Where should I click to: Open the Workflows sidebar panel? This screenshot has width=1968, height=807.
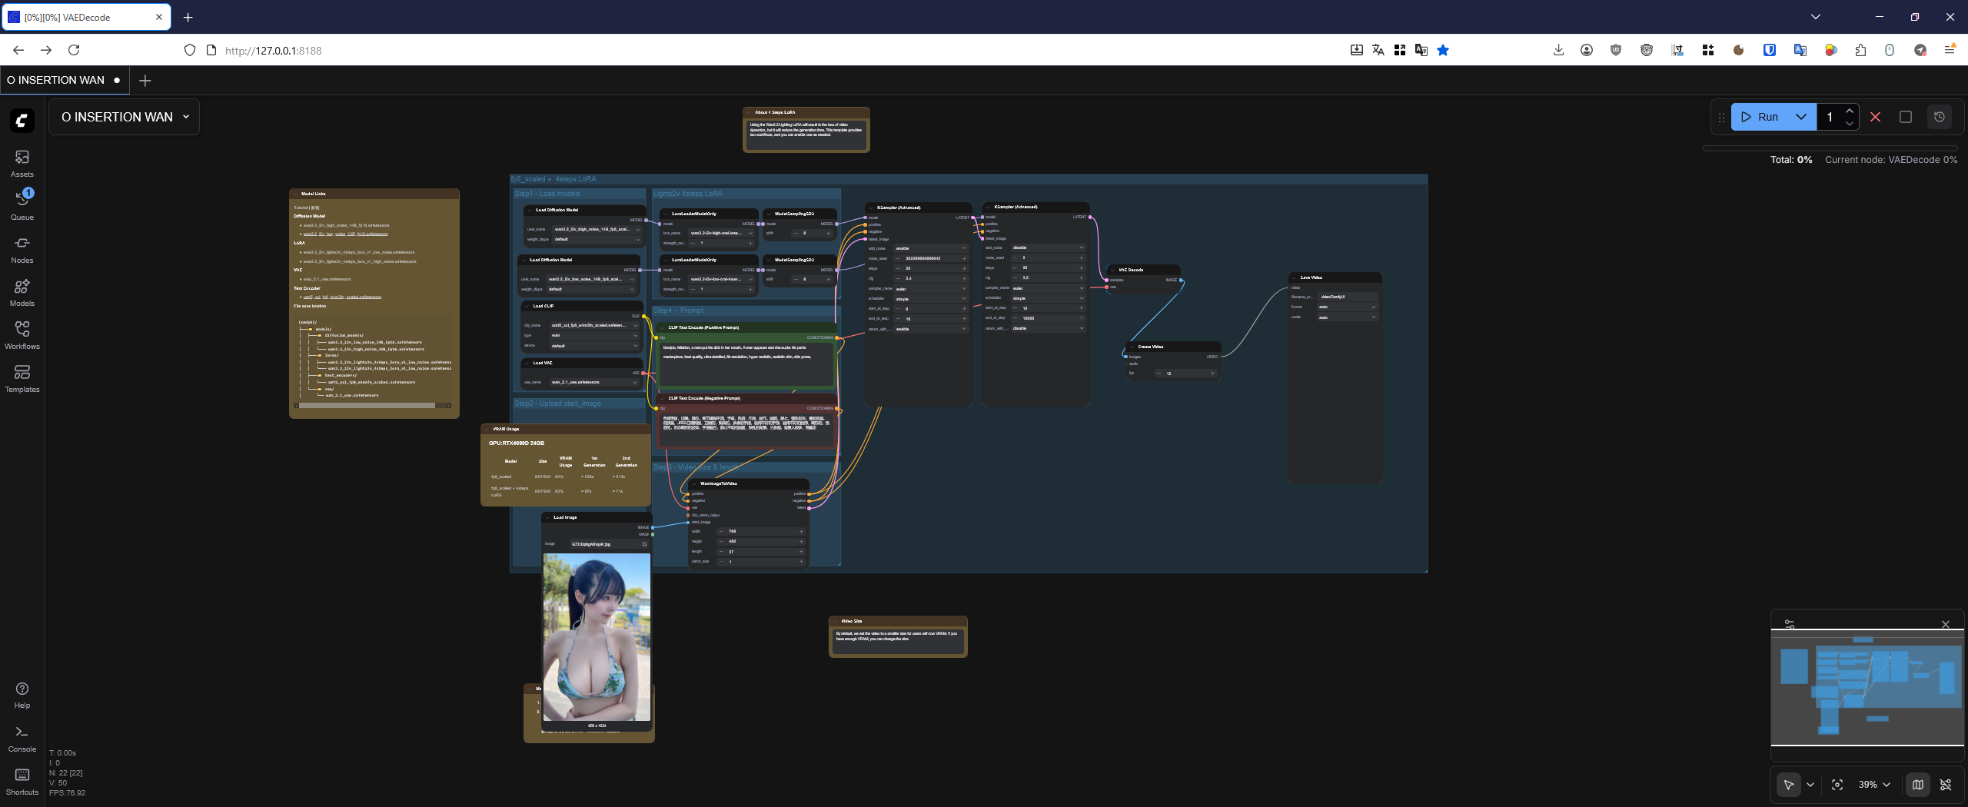tap(22, 334)
